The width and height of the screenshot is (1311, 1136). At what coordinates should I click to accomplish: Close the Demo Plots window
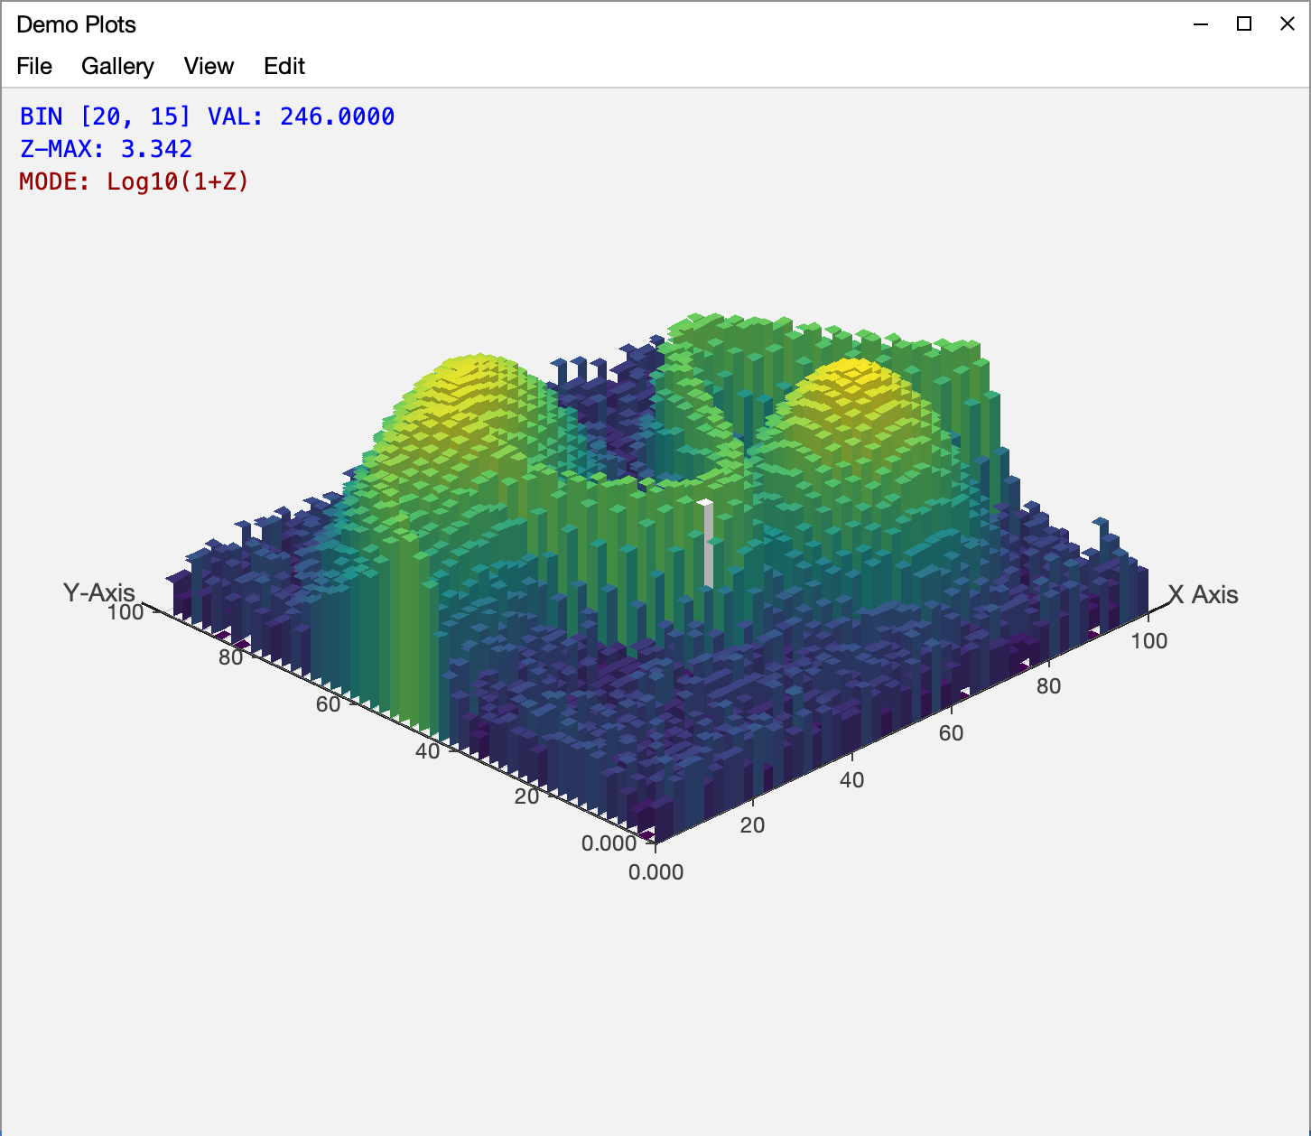coord(1288,24)
